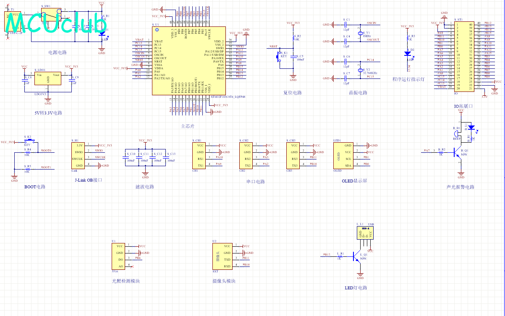Select the S_C7 12pF capacitor

pyautogui.click(x=346, y=78)
